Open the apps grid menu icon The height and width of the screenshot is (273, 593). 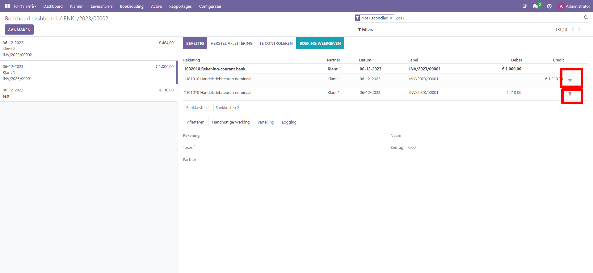coord(7,6)
